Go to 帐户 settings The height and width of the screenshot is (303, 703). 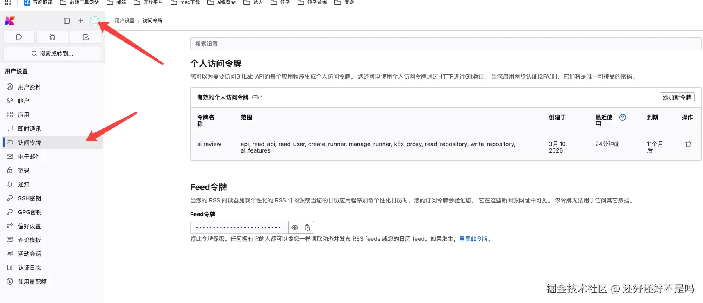(52, 101)
